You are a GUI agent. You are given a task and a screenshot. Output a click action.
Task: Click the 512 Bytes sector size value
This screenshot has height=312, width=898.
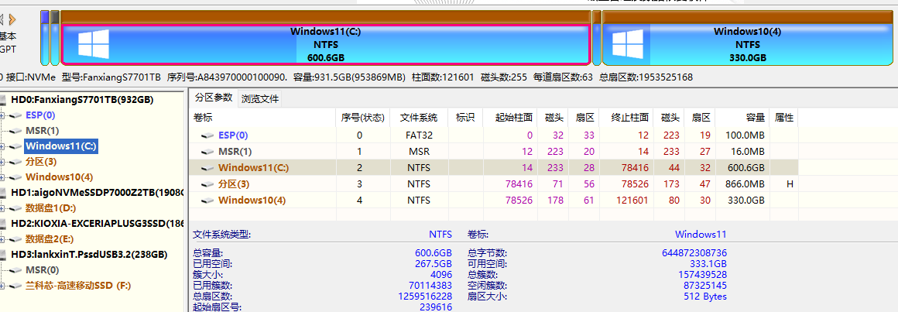click(x=705, y=297)
